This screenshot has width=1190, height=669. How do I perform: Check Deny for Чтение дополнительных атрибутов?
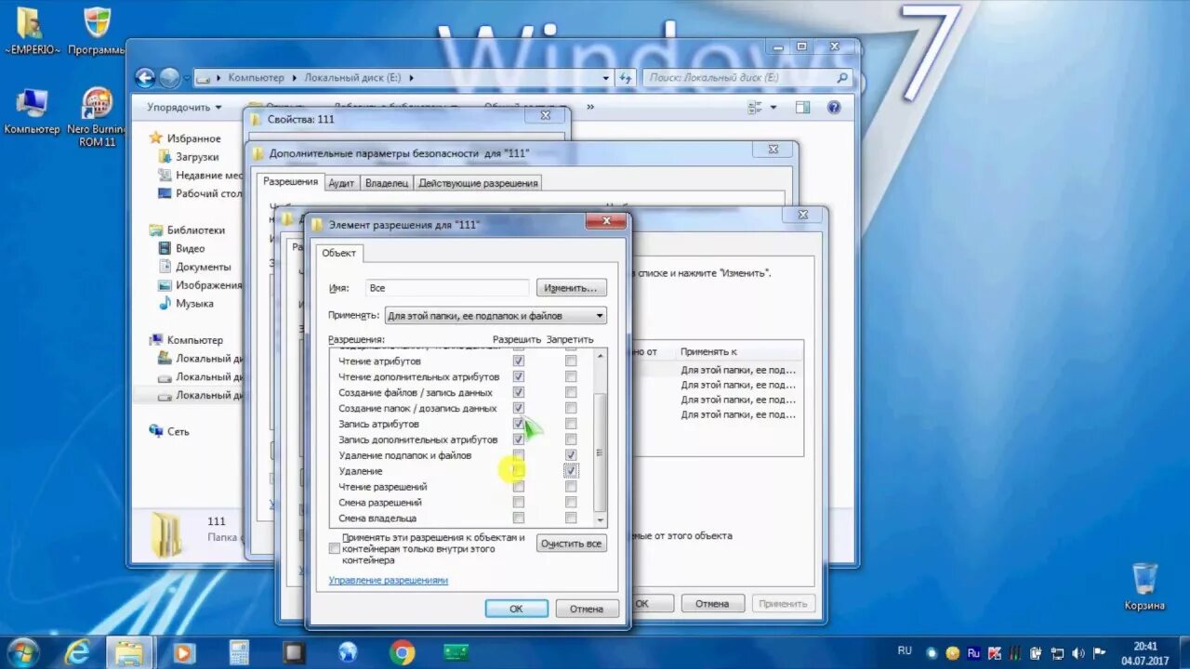[x=571, y=376]
